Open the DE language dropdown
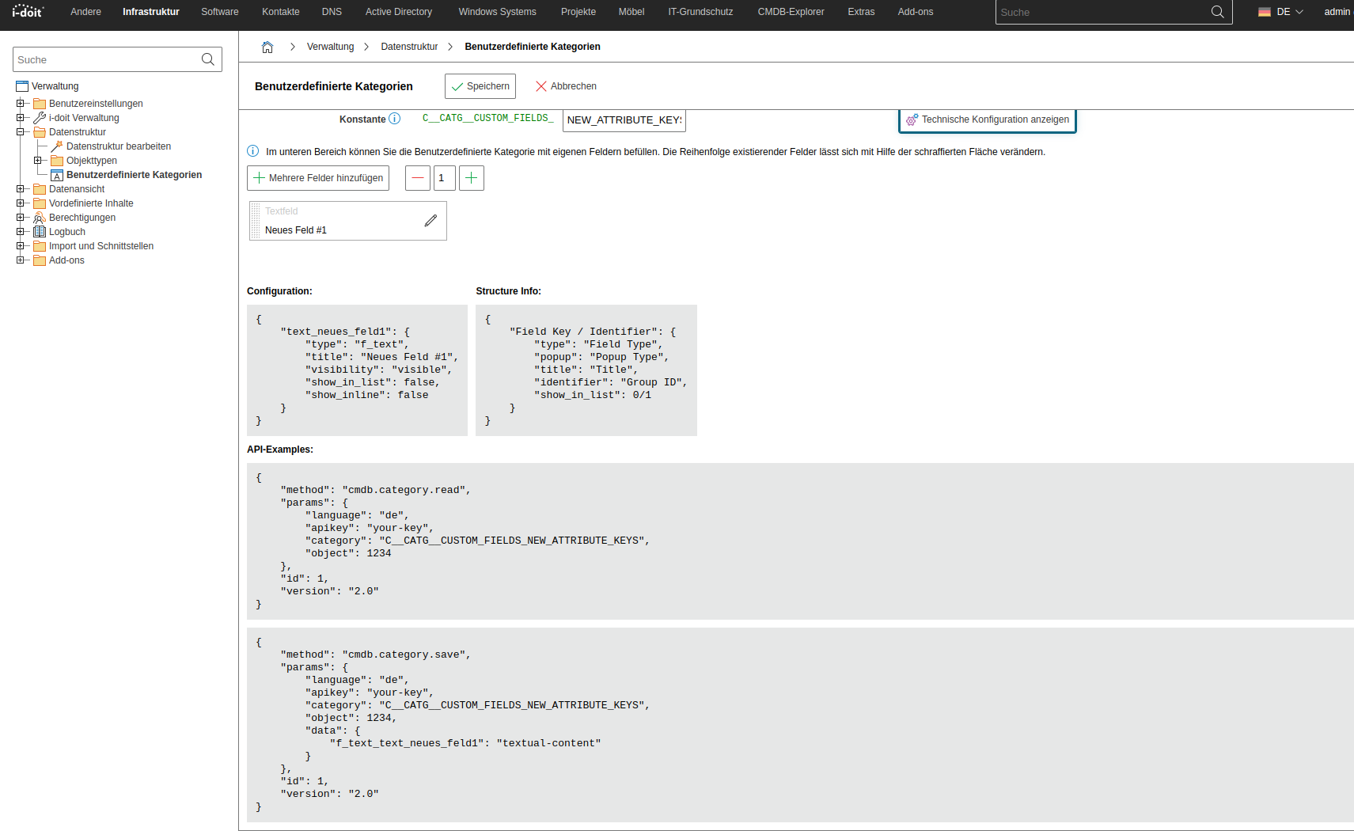This screenshot has width=1354, height=831. tap(1282, 12)
